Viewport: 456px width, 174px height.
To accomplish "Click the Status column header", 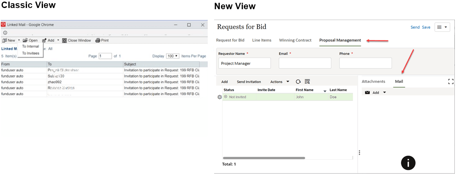I will click(x=229, y=90).
